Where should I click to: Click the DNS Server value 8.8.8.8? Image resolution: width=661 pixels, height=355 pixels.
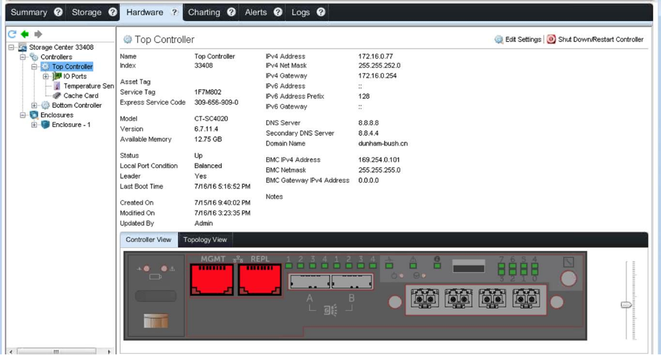coord(368,123)
